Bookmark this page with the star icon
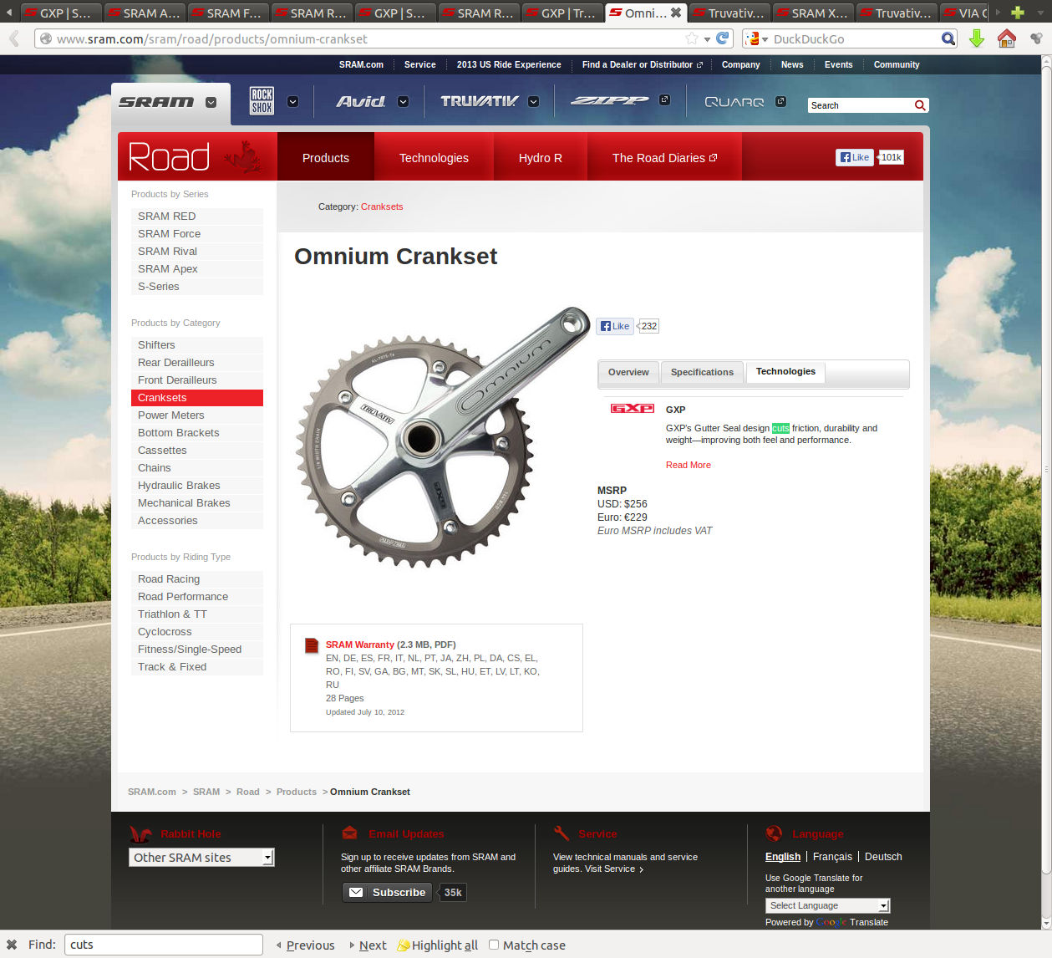The height and width of the screenshot is (958, 1052). 692,38
